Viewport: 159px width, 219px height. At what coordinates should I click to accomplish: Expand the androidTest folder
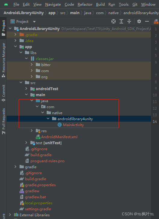coord(26,89)
